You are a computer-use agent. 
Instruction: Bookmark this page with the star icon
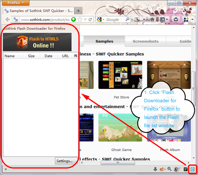click(80, 20)
